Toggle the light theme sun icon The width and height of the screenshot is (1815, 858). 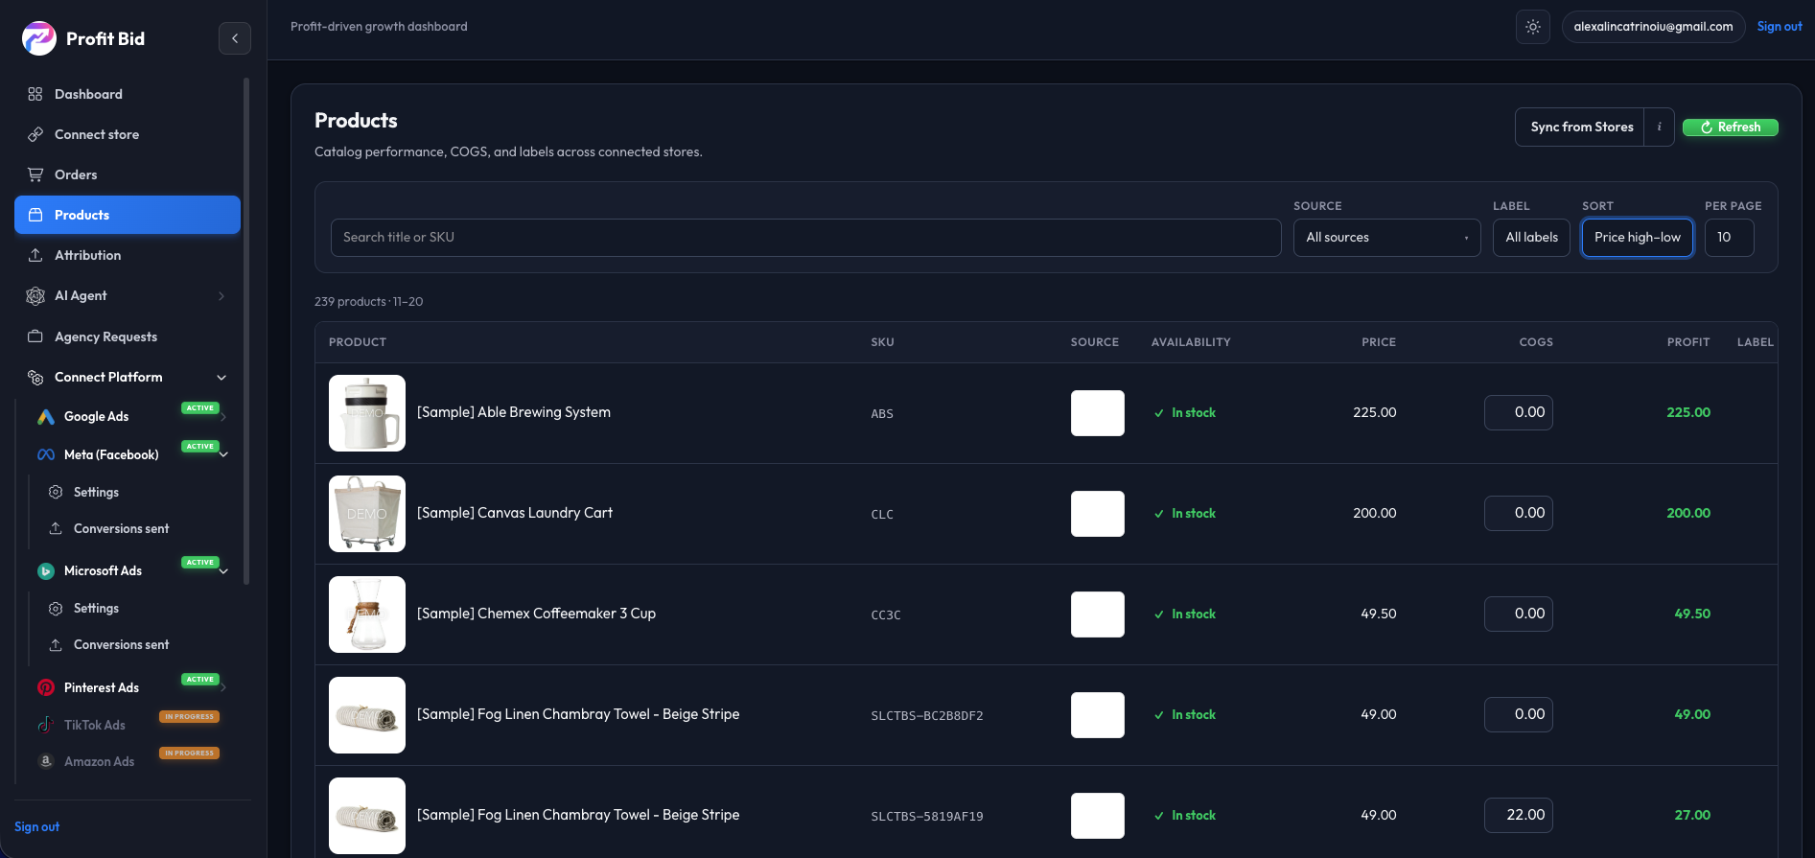pos(1533,27)
